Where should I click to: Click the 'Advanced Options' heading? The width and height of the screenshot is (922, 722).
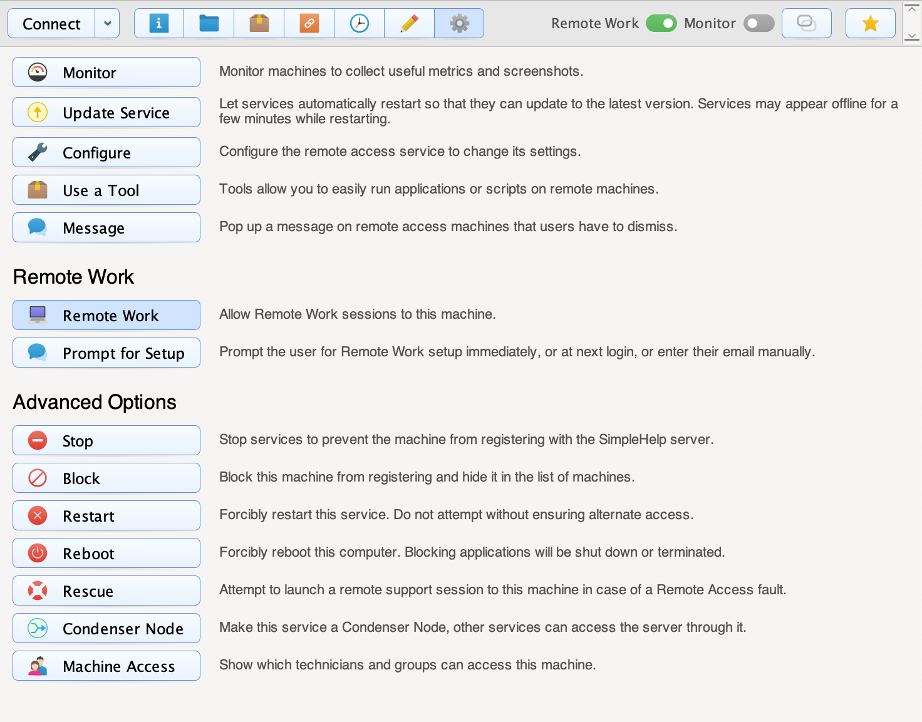[x=95, y=402]
